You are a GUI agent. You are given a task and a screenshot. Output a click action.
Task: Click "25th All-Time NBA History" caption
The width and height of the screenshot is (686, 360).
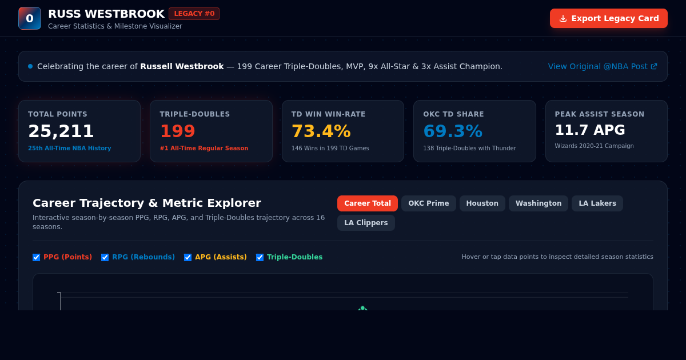pyautogui.click(x=70, y=149)
